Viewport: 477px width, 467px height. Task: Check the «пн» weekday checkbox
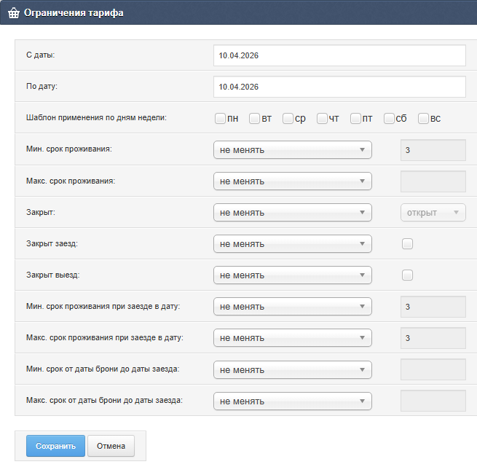tap(220, 119)
